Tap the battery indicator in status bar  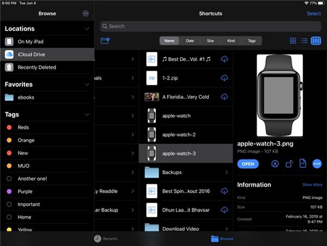pos(322,3)
